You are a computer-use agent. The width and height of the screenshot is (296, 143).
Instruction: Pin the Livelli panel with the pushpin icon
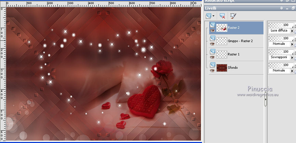(281, 8)
